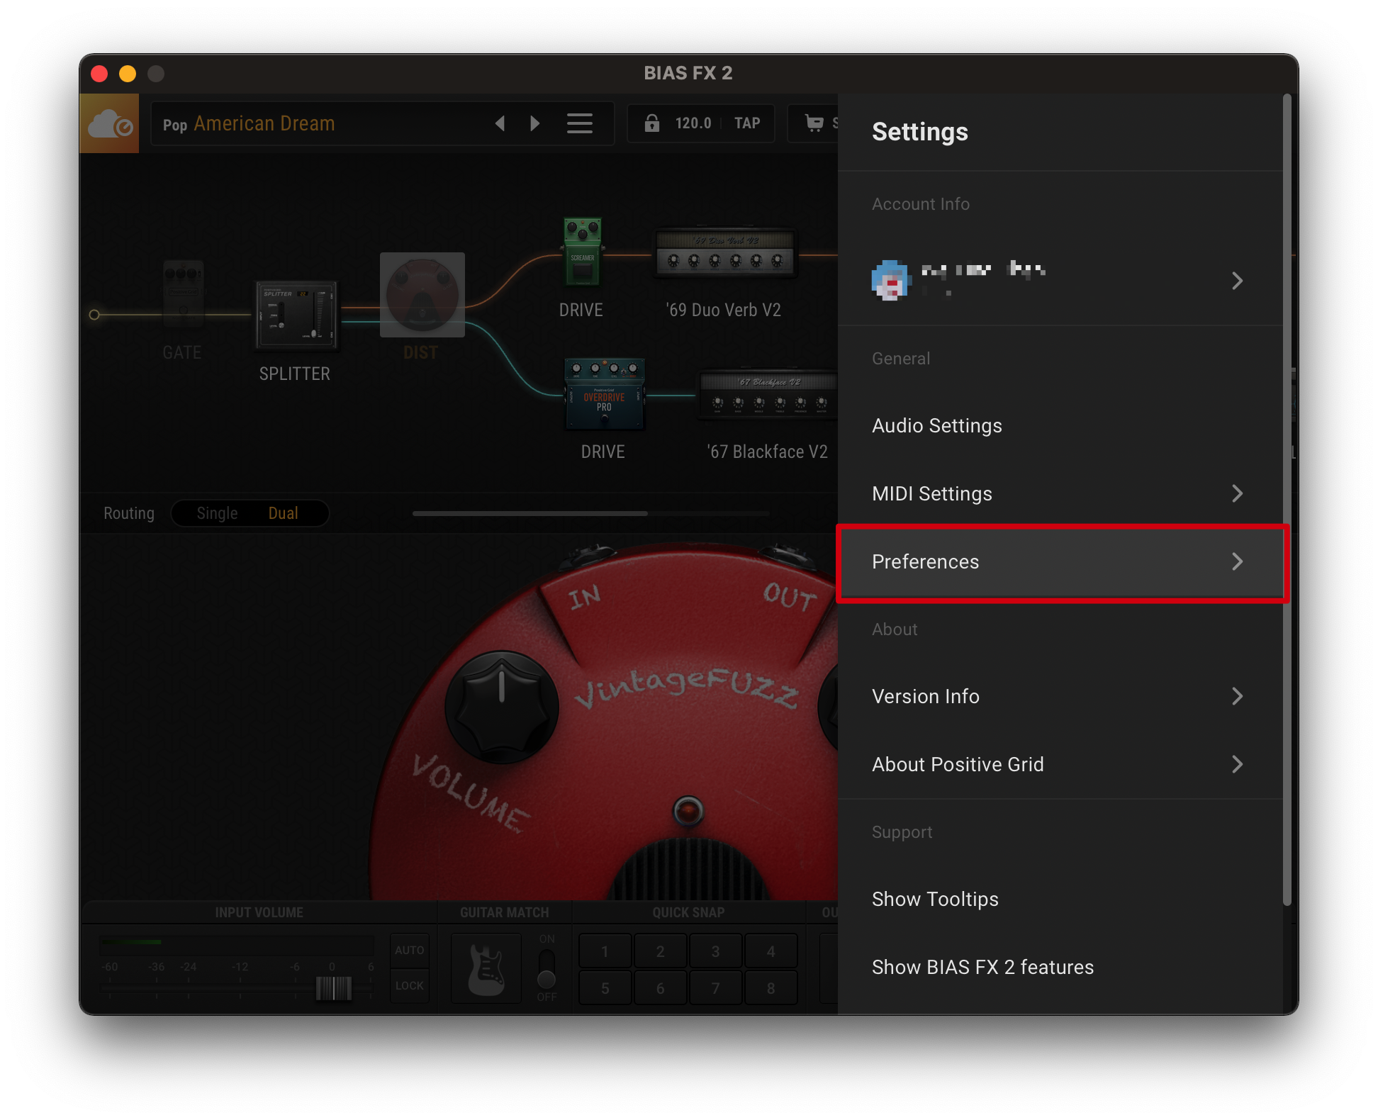The width and height of the screenshot is (1378, 1120).
Task: Open Version Info
Action: pyautogui.click(x=1060, y=696)
